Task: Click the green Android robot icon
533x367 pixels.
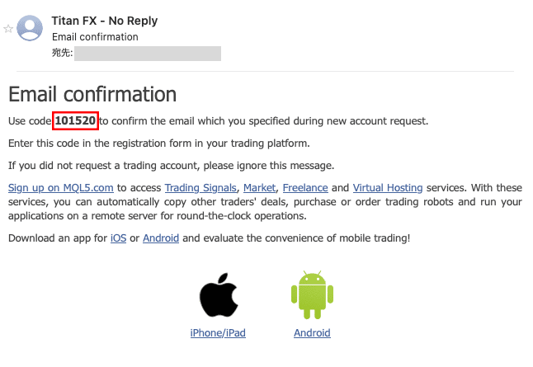Action: tap(311, 295)
